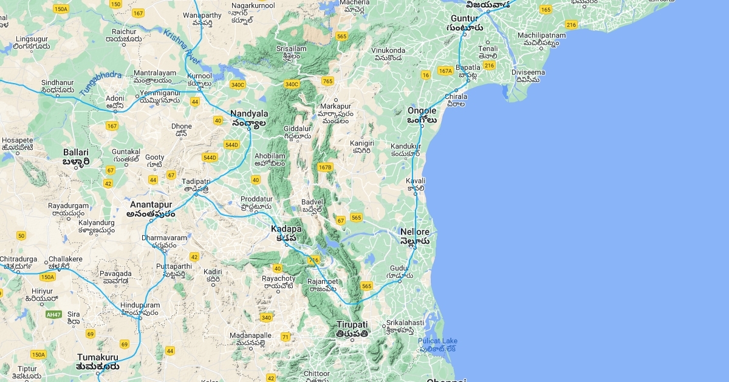Click the Kadapa city label

[x=287, y=233]
